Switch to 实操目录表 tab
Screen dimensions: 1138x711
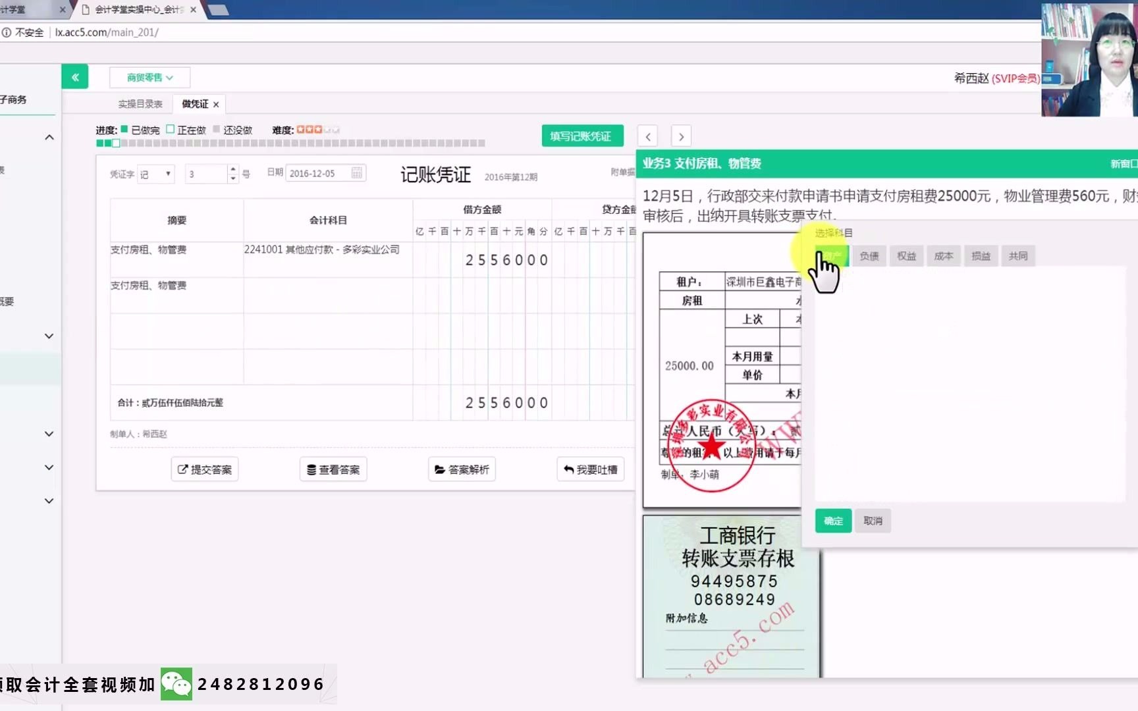pos(140,104)
